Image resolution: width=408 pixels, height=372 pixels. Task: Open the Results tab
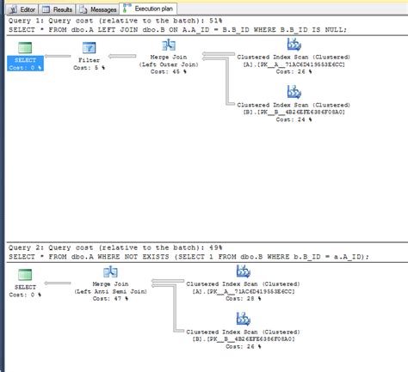coord(58,9)
